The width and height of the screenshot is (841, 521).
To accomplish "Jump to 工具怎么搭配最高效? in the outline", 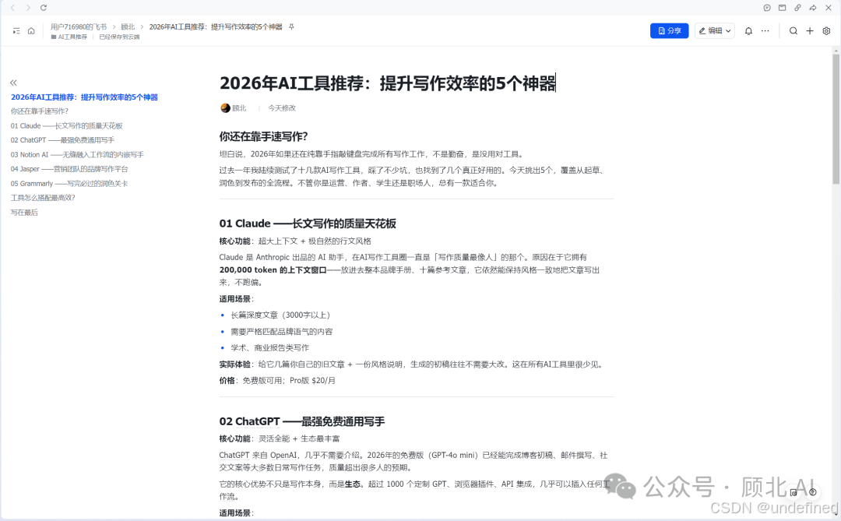I will (43, 198).
